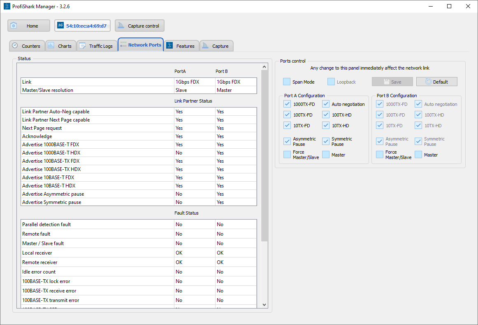Viewport: 478px width, 325px height.
Task: Click the ProfiShark app logo icon
Action: [x=7, y=6]
